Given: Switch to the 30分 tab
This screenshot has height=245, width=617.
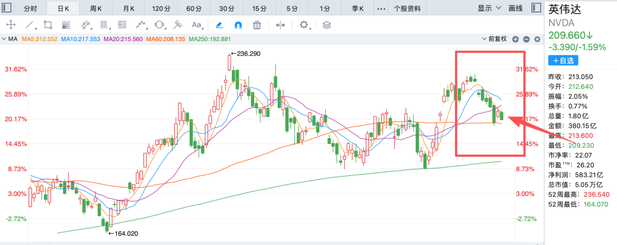Looking at the screenshot, I should tap(226, 8).
